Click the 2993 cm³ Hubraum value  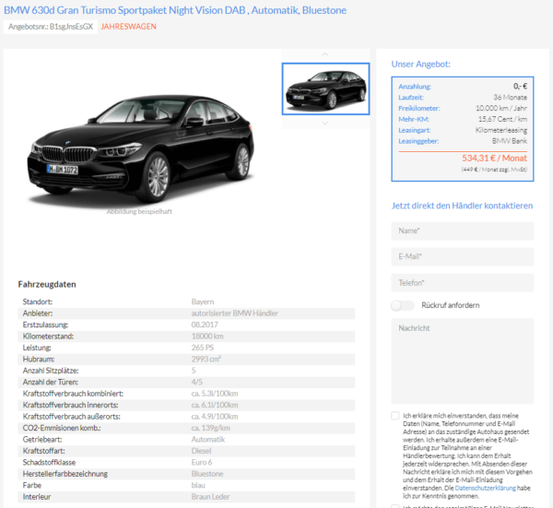[x=206, y=360]
